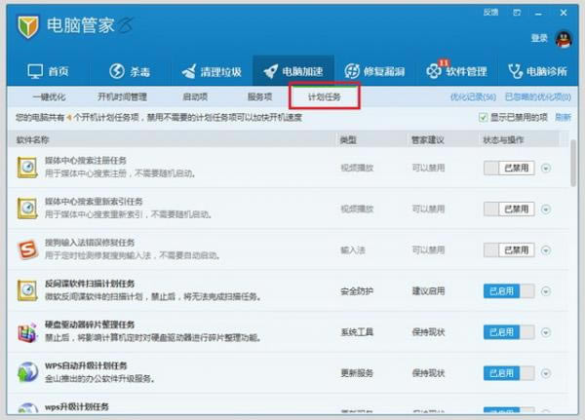The image size is (585, 420).
Task: Expand options arrow for 搜狗输入法错误修复任务
Action: point(546,250)
